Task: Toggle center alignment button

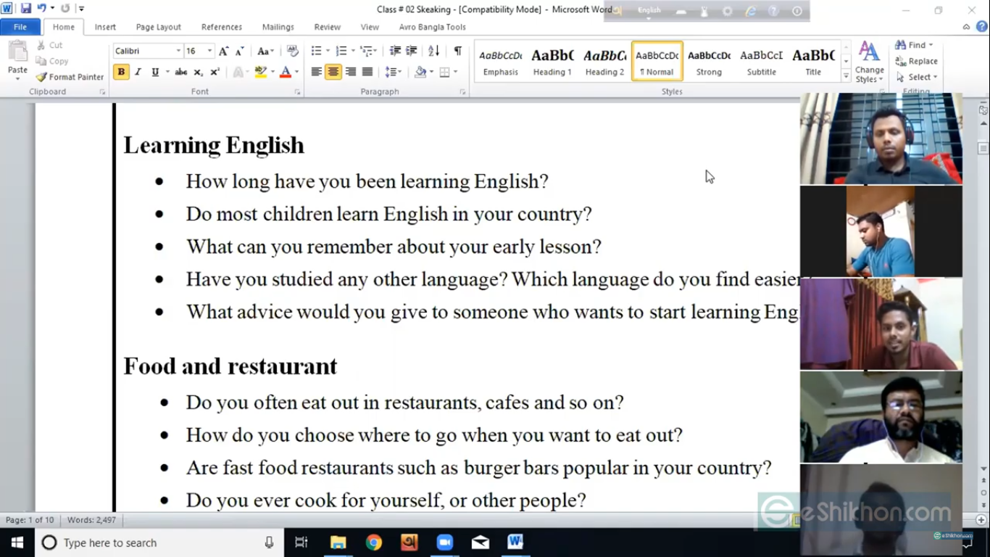Action: [333, 72]
